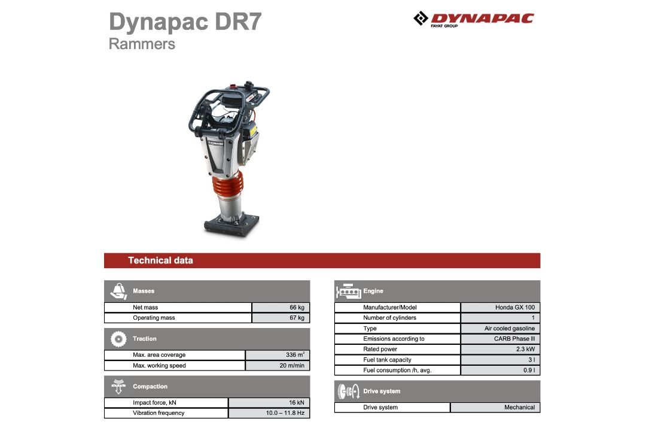Select the Net mass label
This screenshot has height=431, width=646.
click(145, 307)
